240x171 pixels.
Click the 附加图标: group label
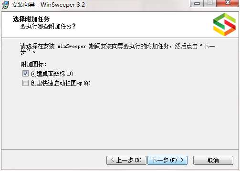coord(33,64)
